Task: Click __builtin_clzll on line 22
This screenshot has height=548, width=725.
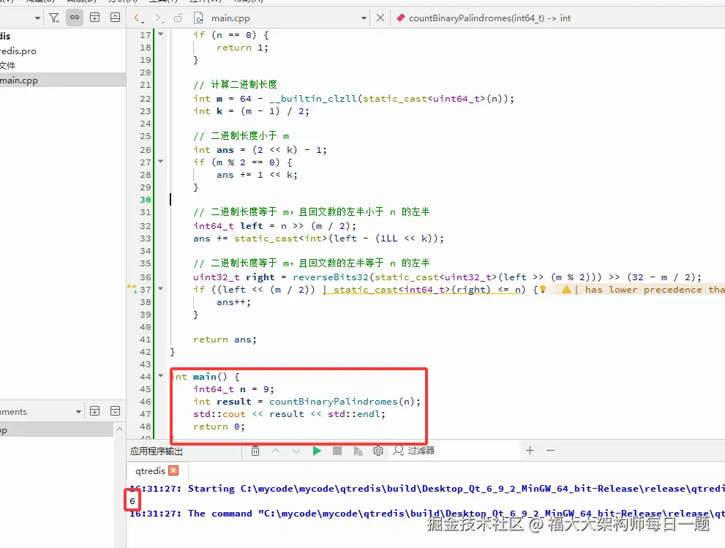Action: (314, 99)
